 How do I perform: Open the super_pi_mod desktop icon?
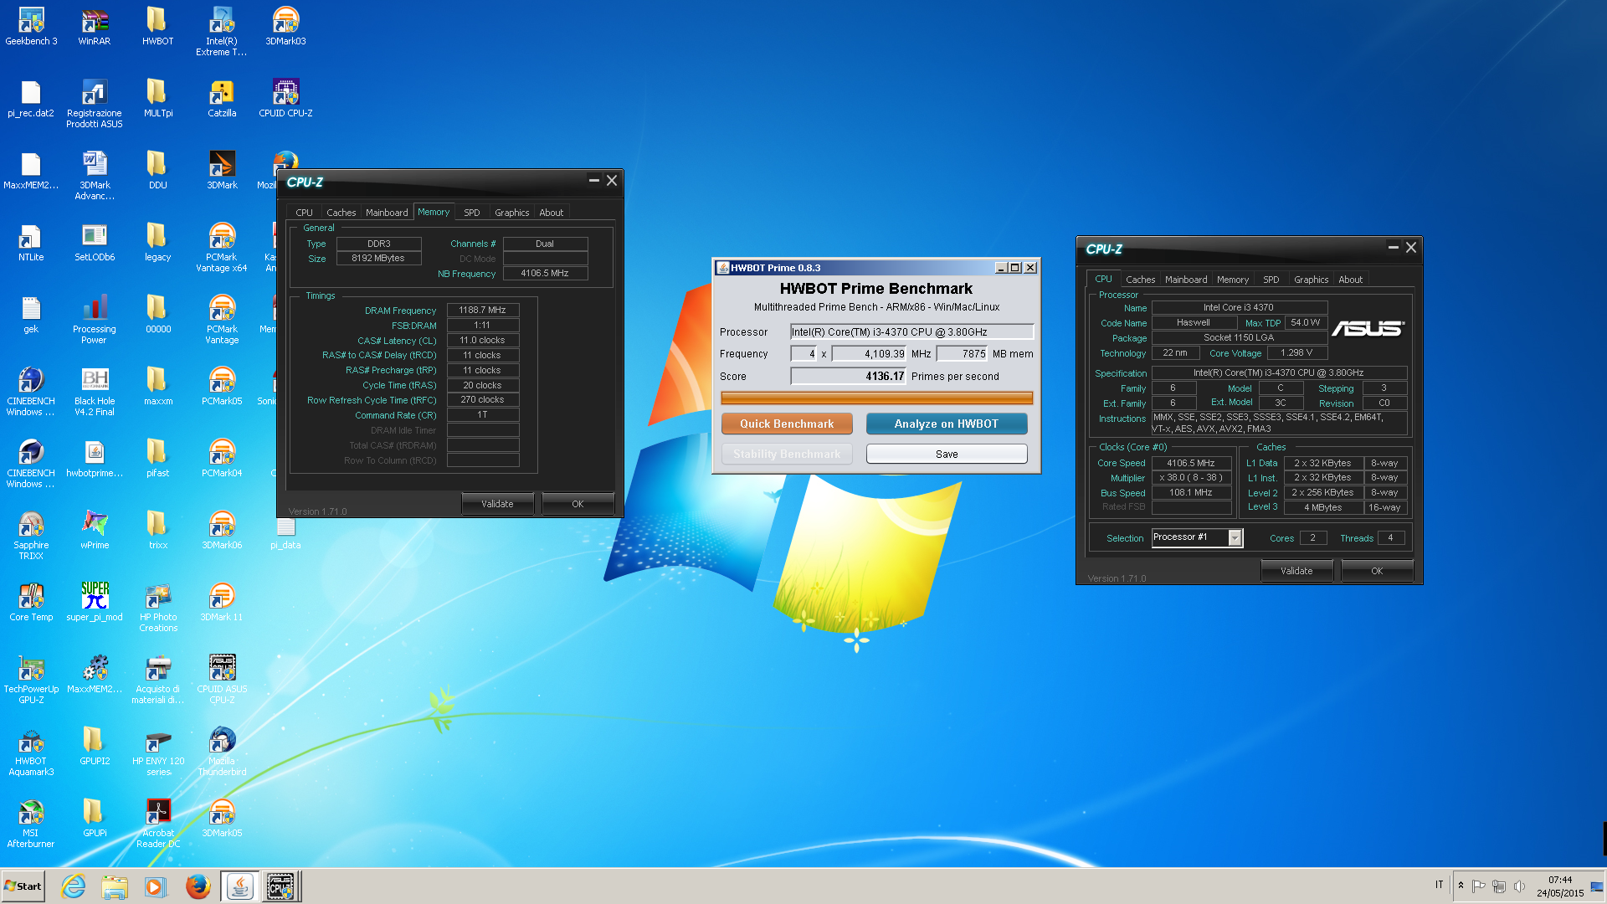pos(95,602)
